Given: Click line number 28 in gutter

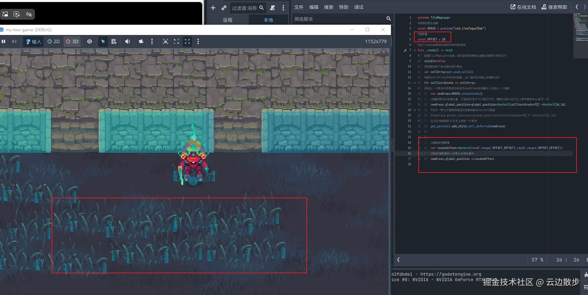Looking at the screenshot, I should click(x=409, y=164).
